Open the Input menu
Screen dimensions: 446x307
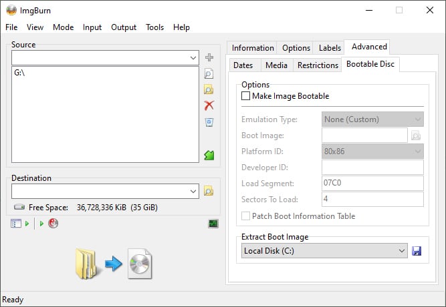click(x=92, y=27)
